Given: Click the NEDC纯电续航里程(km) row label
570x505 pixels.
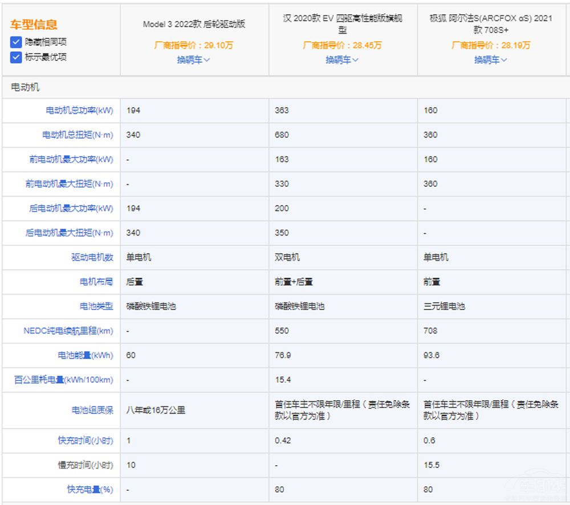Looking at the screenshot, I should pos(68,331).
